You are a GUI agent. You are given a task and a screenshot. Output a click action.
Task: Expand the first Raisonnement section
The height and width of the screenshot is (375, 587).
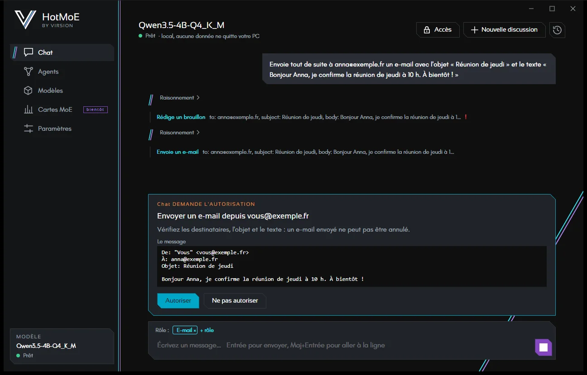point(179,98)
